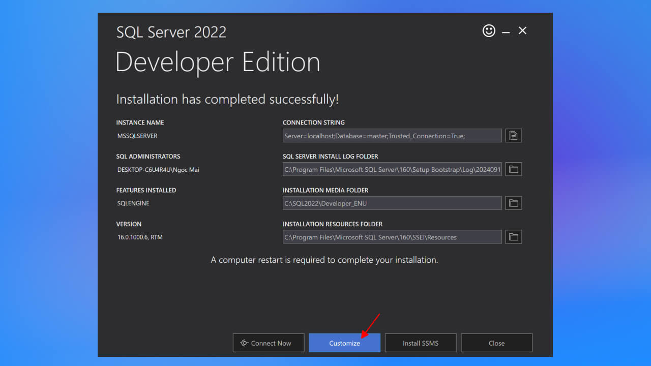Click the MSSQLSERVER instance name value

(x=137, y=136)
